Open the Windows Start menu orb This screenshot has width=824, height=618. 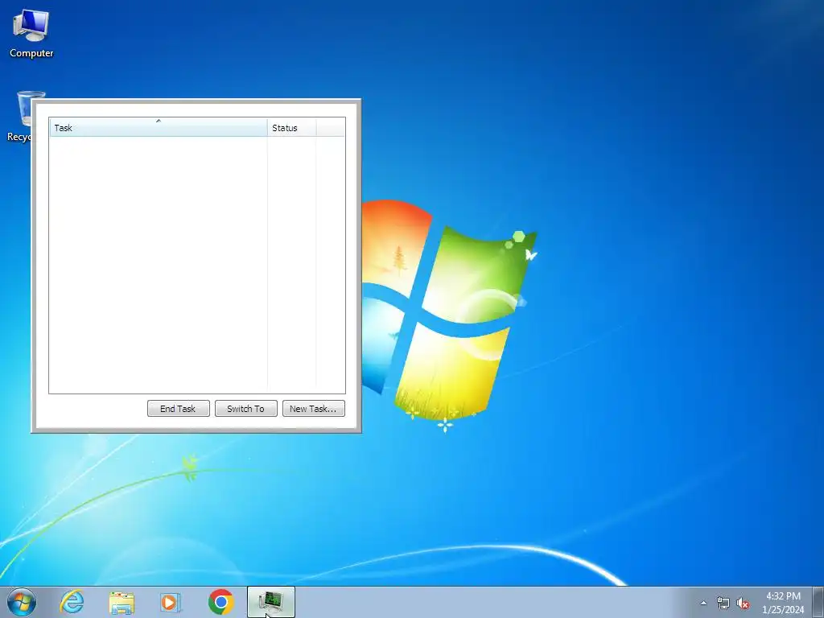pyautogui.click(x=22, y=602)
